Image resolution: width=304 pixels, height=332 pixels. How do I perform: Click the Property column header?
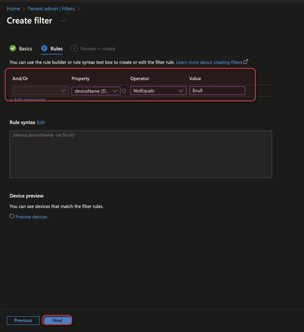(81, 79)
